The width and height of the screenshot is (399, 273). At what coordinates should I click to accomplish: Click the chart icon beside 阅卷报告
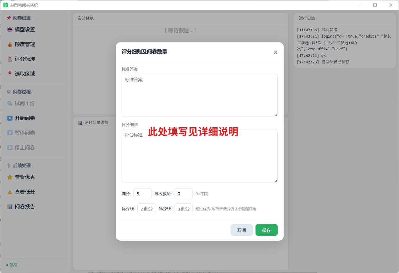(x=10, y=207)
